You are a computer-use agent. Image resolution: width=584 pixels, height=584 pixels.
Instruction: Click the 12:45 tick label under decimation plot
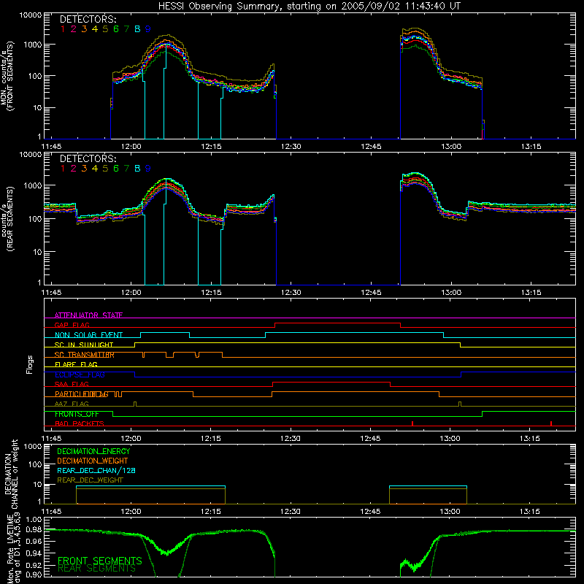tap(370, 512)
